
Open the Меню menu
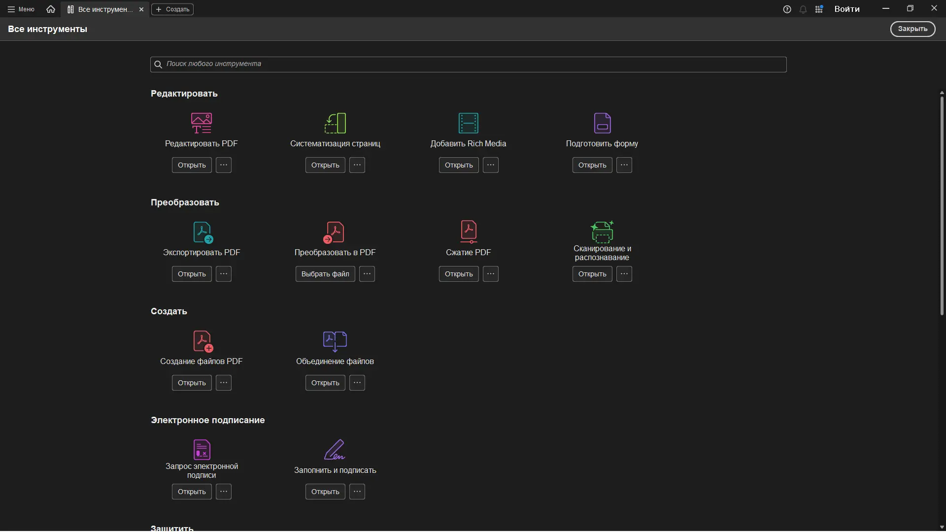[x=21, y=9]
